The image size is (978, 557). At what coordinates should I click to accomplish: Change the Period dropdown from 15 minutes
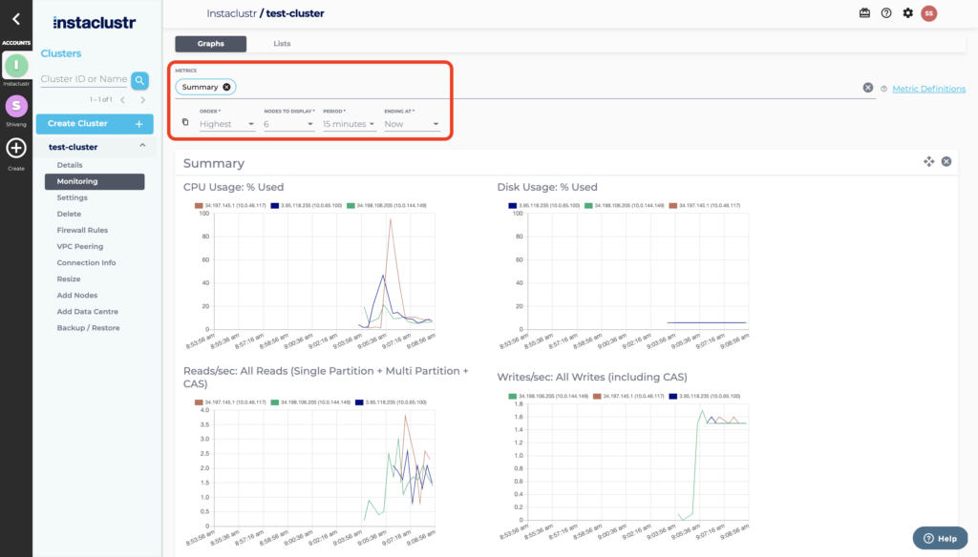[349, 124]
